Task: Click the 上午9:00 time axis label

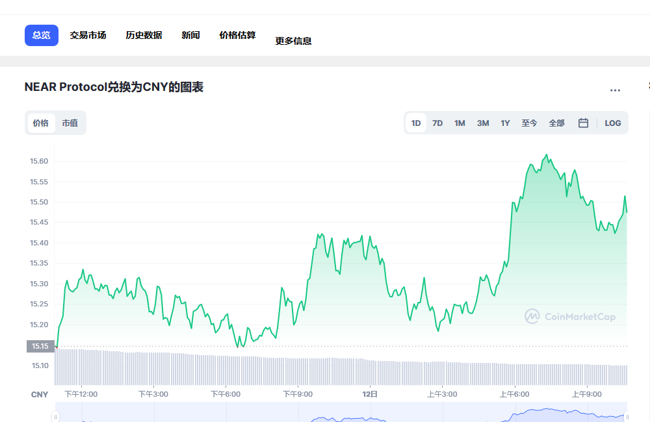Action: click(x=586, y=394)
